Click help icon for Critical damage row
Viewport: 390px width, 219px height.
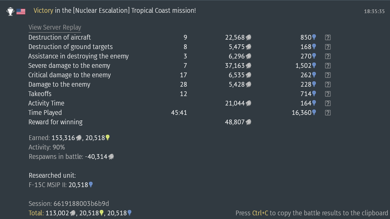[328, 75]
